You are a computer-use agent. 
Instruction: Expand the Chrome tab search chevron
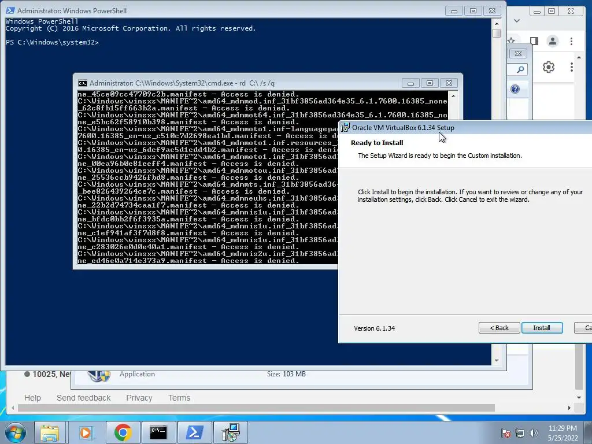517,21
